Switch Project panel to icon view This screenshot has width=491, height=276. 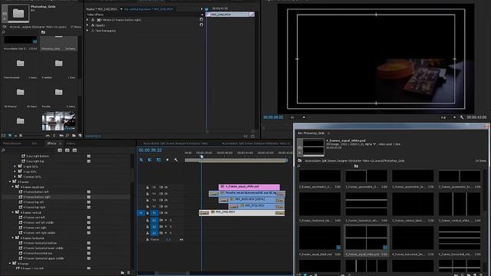pyautogui.click(x=10, y=136)
